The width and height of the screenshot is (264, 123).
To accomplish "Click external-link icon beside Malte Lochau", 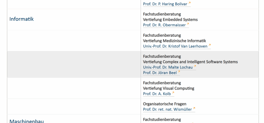I will [x=195, y=66].
